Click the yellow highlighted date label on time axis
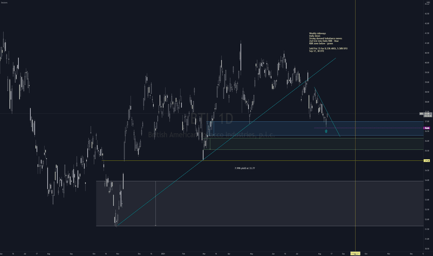Image resolution: width=433 pixels, height=256 pixels. (355, 254)
